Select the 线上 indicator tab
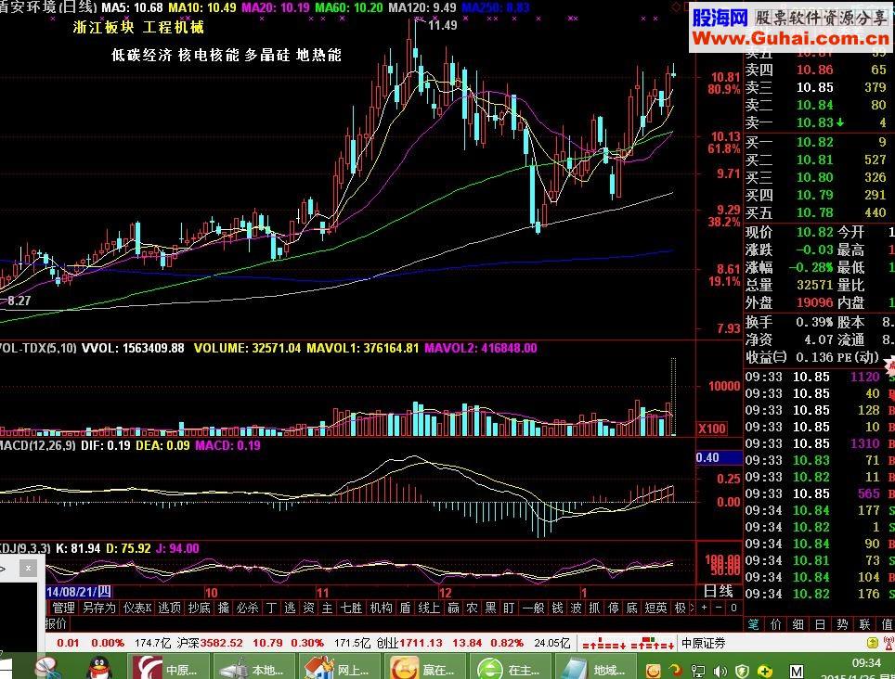This screenshot has width=895, height=679. tap(429, 608)
